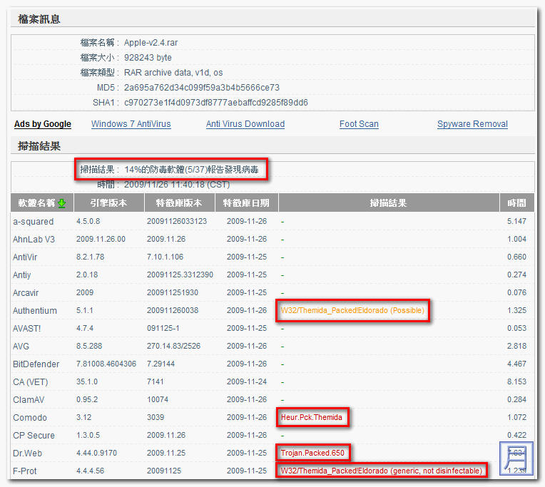Open the Spyware Removal link
This screenshot has height=487, width=545.
click(472, 124)
